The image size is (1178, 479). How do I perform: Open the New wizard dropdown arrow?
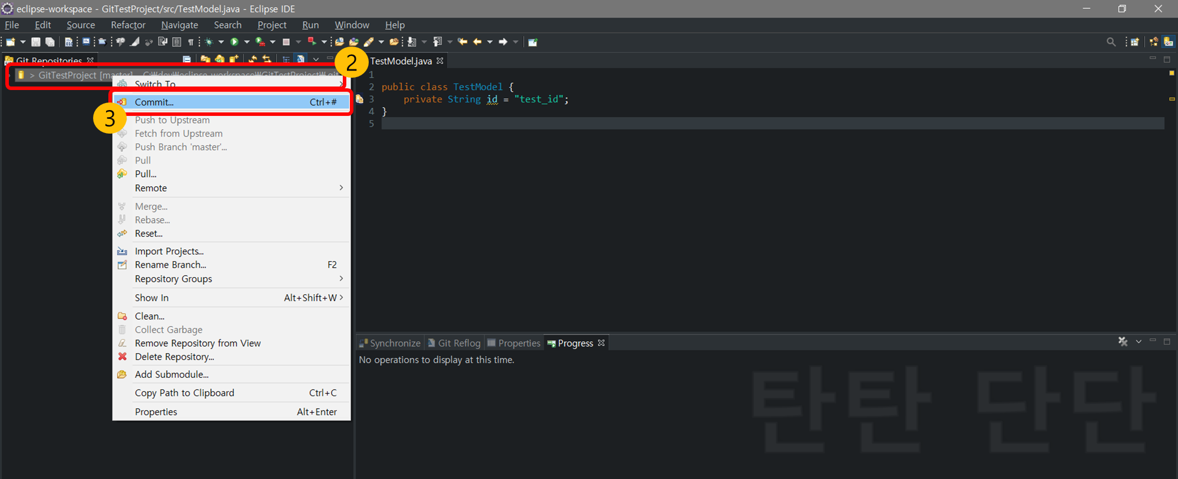point(23,42)
